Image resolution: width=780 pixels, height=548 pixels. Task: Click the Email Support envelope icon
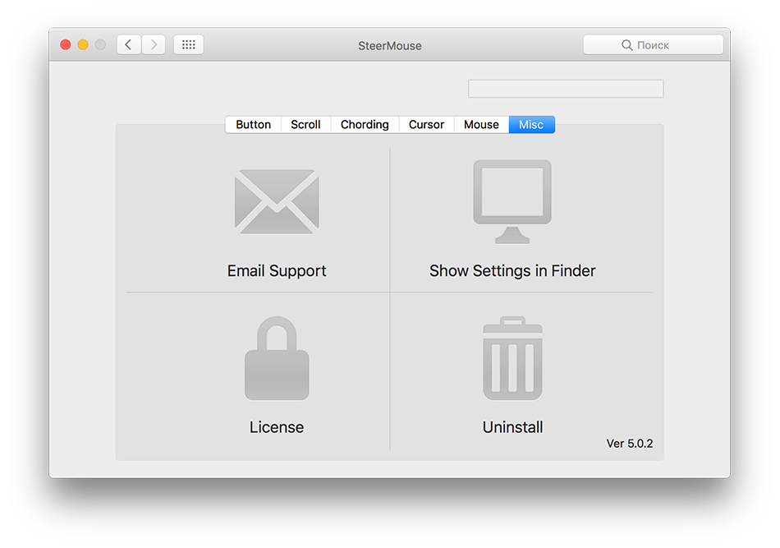pos(277,201)
